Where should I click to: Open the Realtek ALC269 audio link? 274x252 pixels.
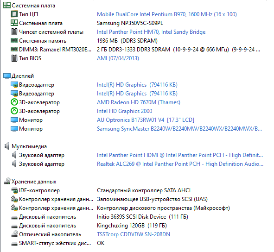[x=180, y=164]
